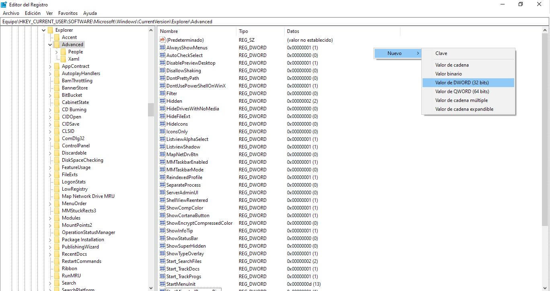Click the ServerAdminUI value icon
This screenshot has width=550, height=291.
click(162, 192)
